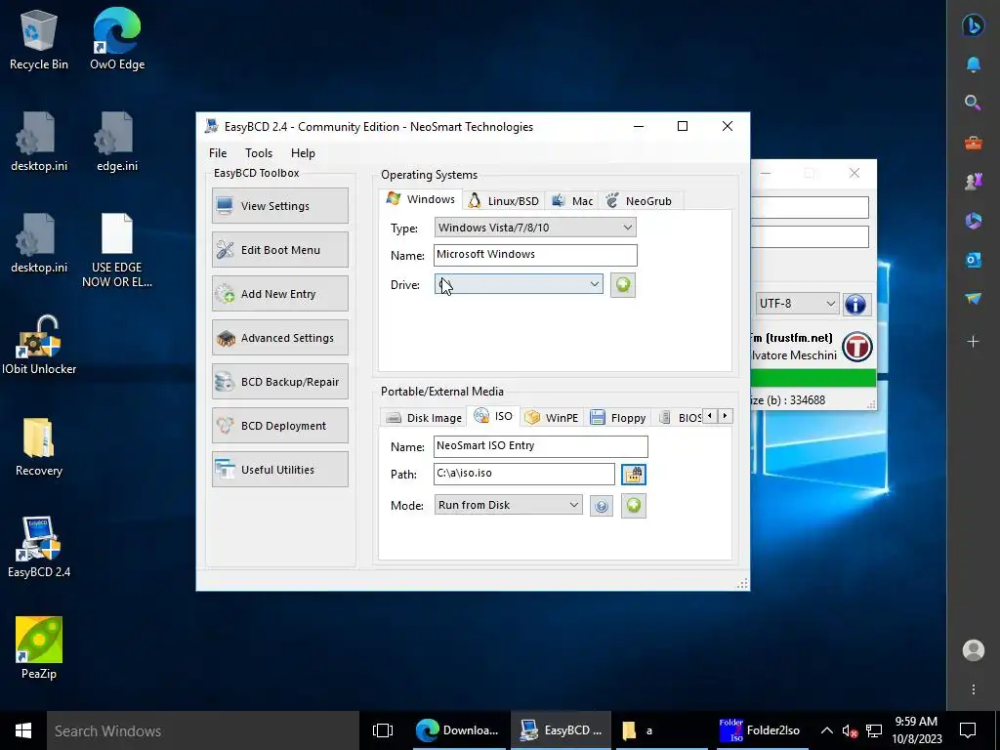The height and width of the screenshot is (750, 1000).
Task: Click the red toolbox icon in Edge sidebar
Action: pyautogui.click(x=974, y=143)
